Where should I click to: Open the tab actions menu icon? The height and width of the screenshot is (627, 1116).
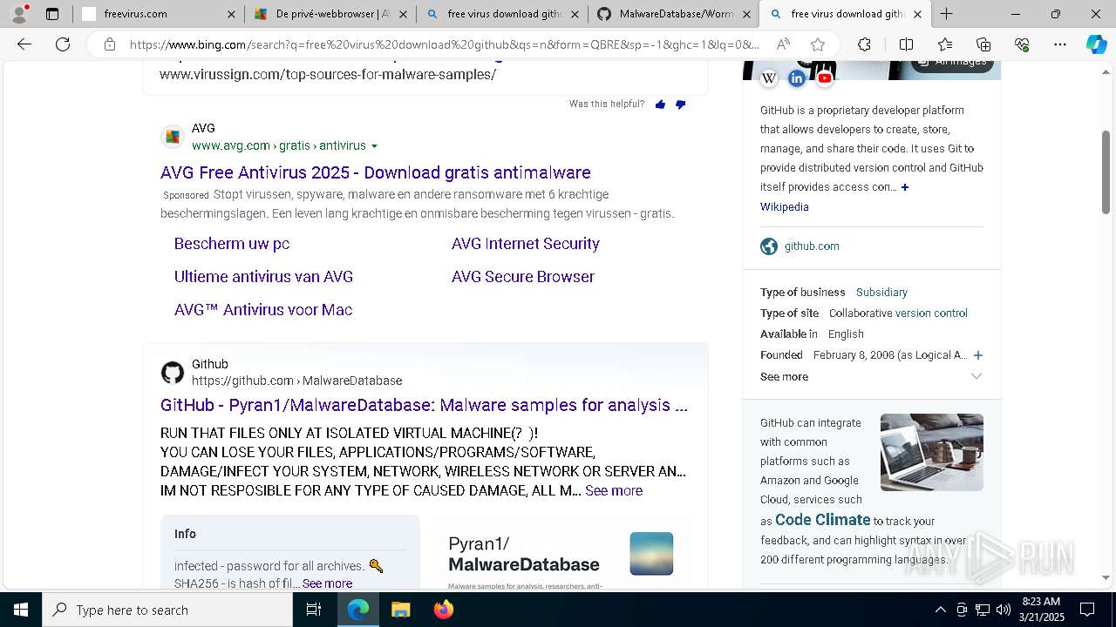click(52, 14)
